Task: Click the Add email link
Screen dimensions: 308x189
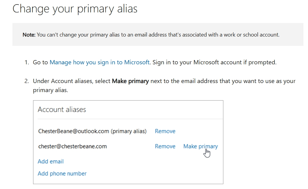Action: point(51,162)
